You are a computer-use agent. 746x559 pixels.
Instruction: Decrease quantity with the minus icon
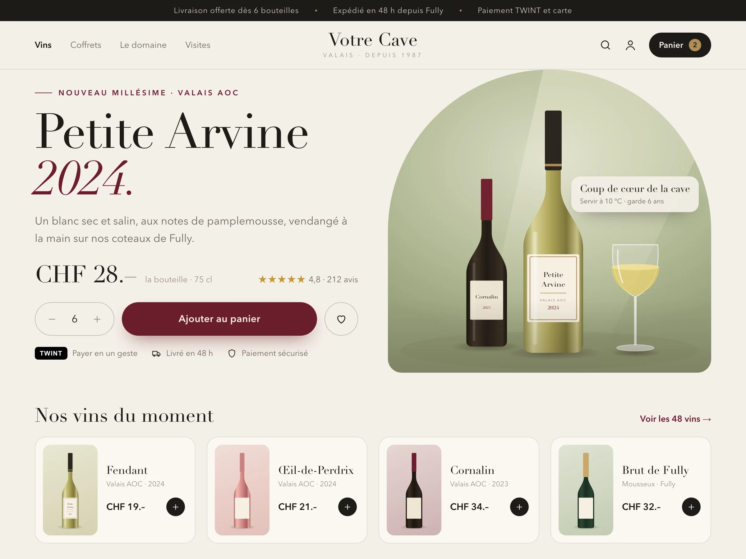52,319
